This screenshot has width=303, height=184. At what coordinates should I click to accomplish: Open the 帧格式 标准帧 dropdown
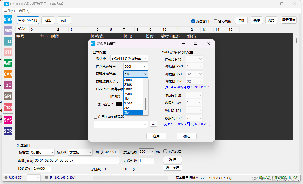(42, 152)
